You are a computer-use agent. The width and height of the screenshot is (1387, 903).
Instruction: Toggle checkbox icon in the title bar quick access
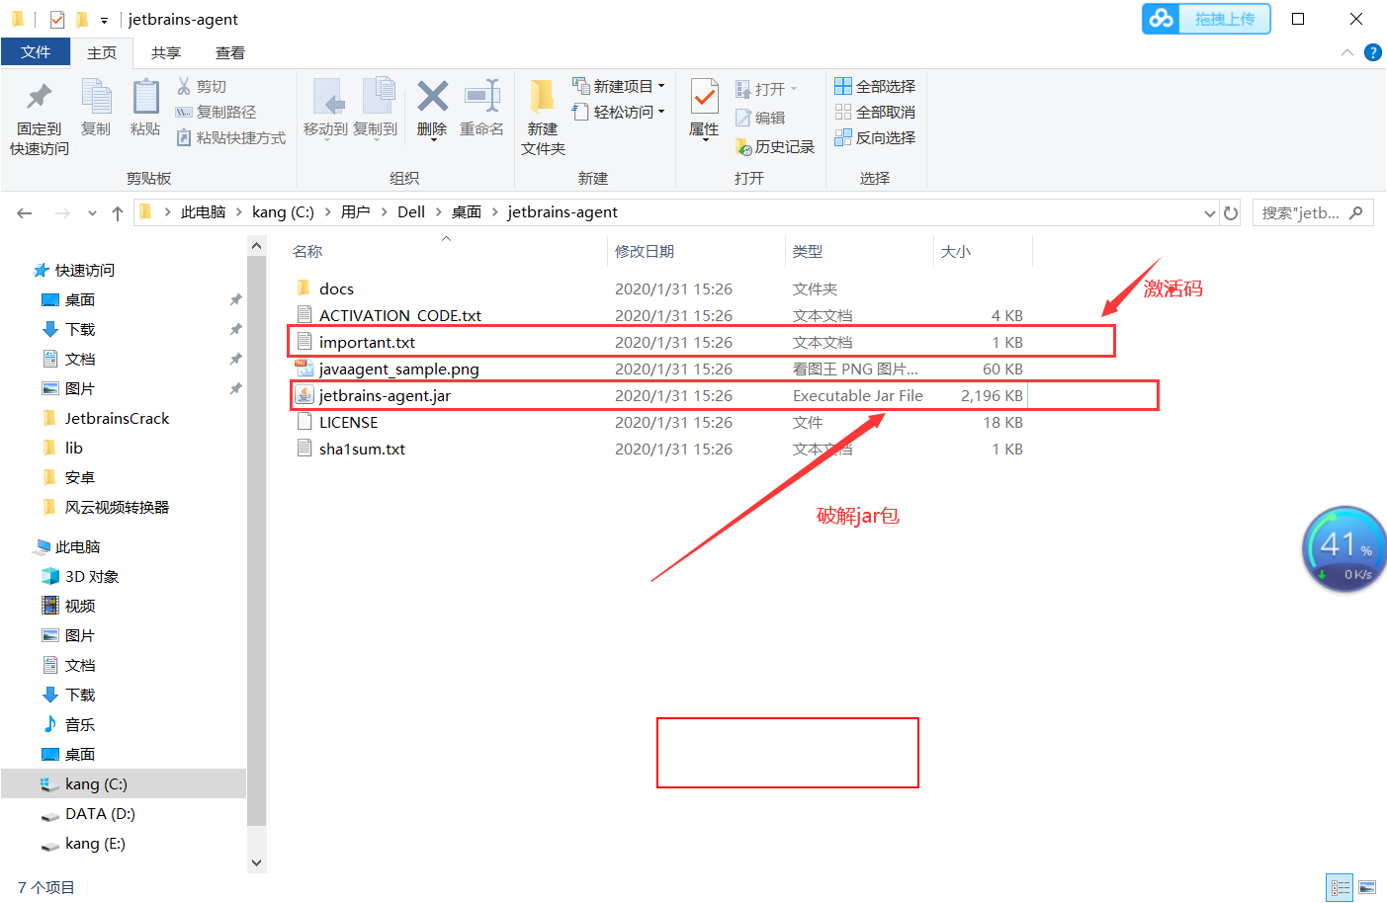point(57,19)
